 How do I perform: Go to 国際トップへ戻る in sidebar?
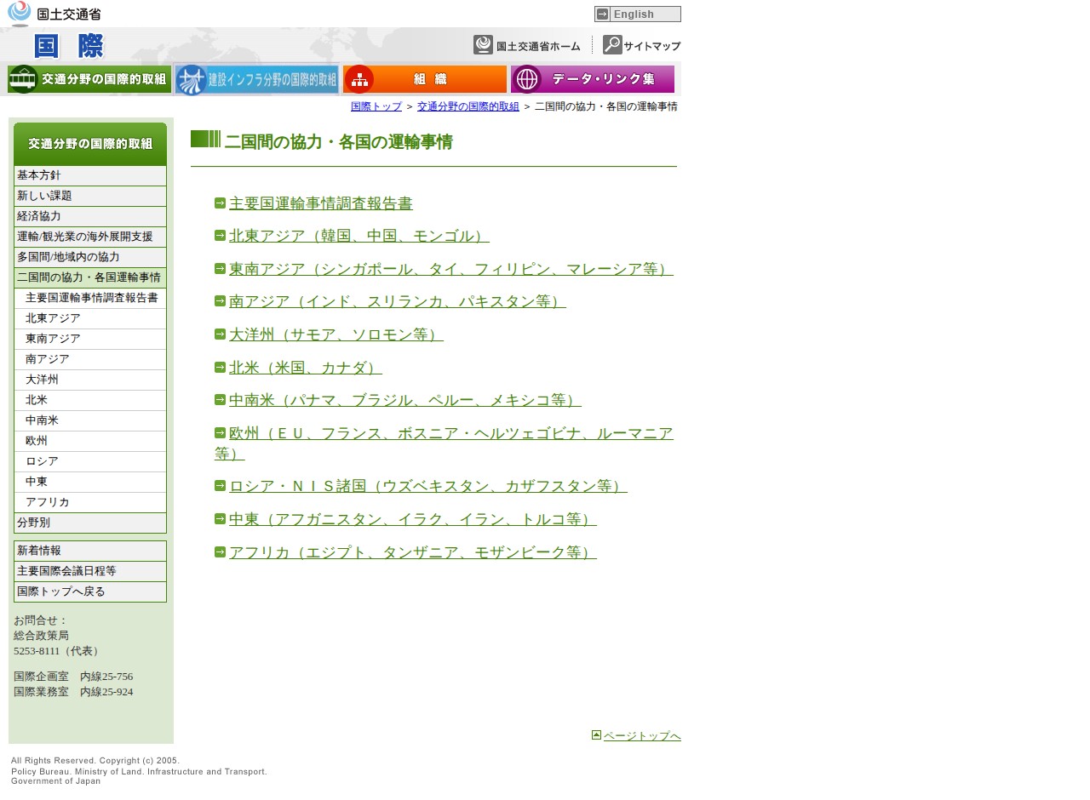[x=90, y=591]
